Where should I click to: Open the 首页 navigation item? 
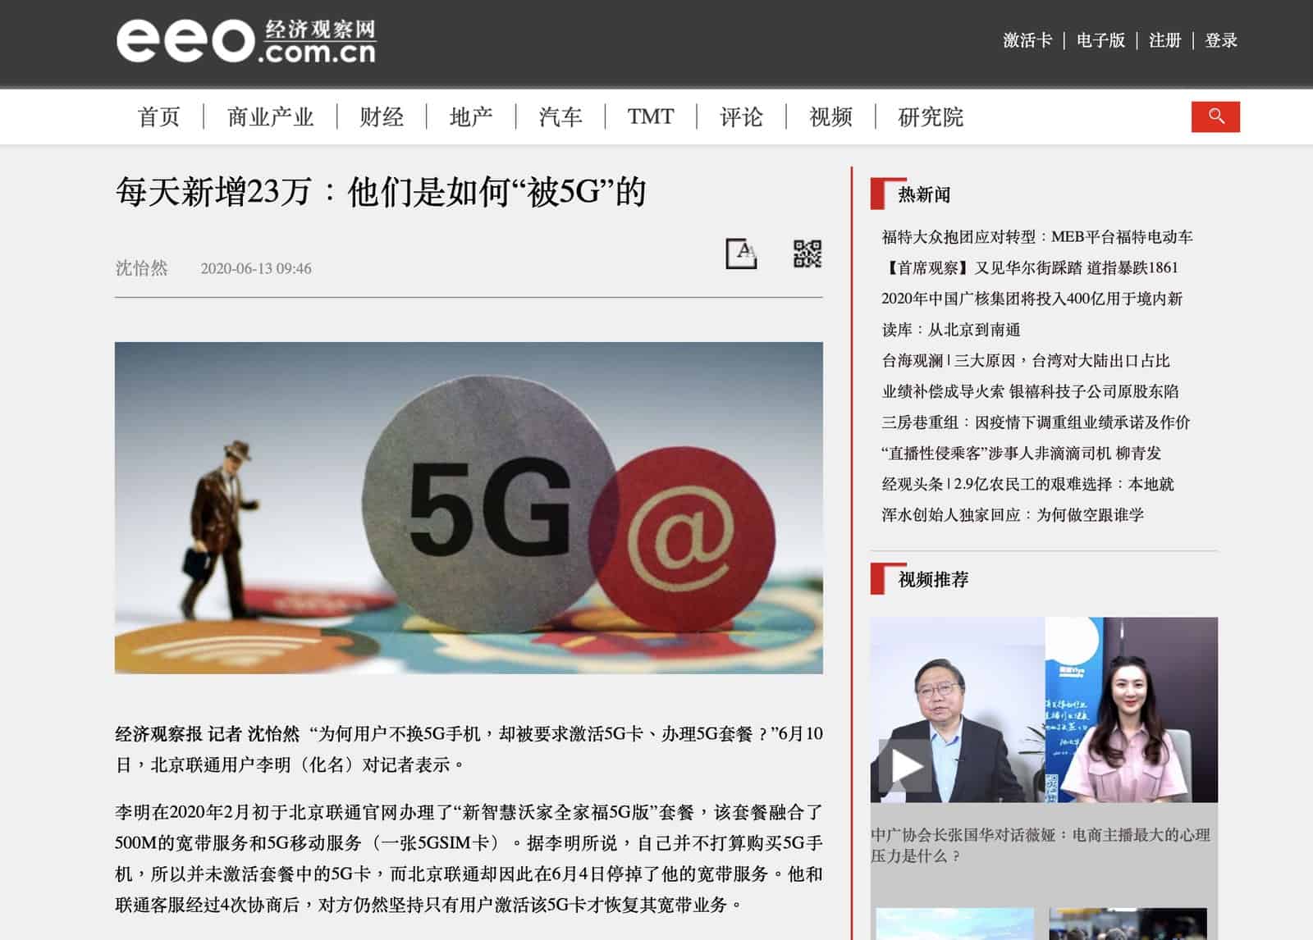coord(159,117)
